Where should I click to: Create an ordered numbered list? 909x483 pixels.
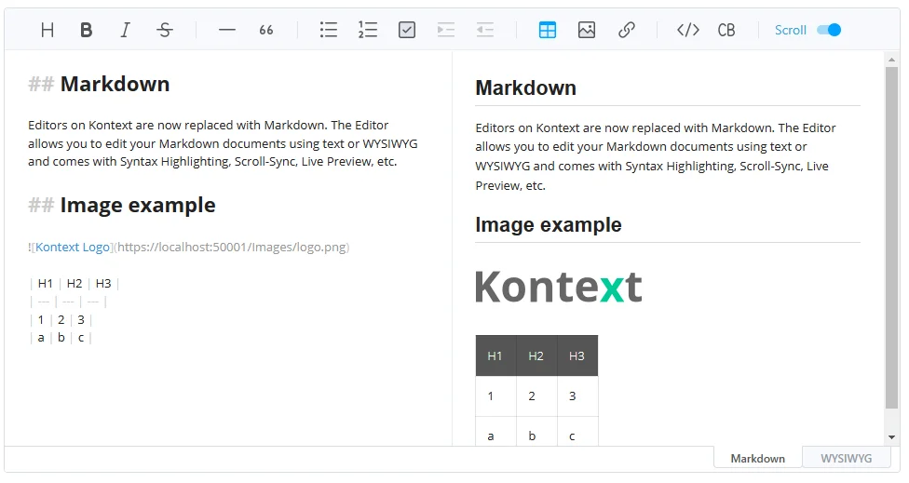(x=368, y=30)
